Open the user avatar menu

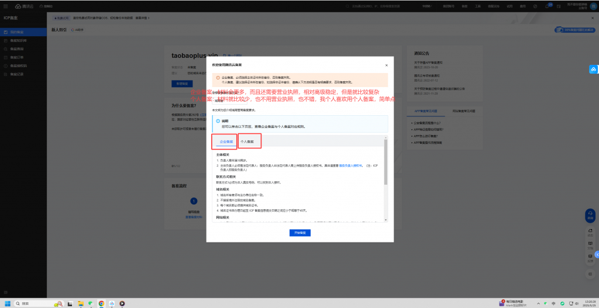coord(593,6)
